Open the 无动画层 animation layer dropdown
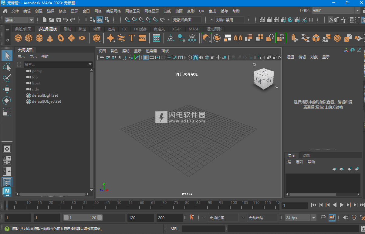The image size is (365, 234). tap(262, 218)
